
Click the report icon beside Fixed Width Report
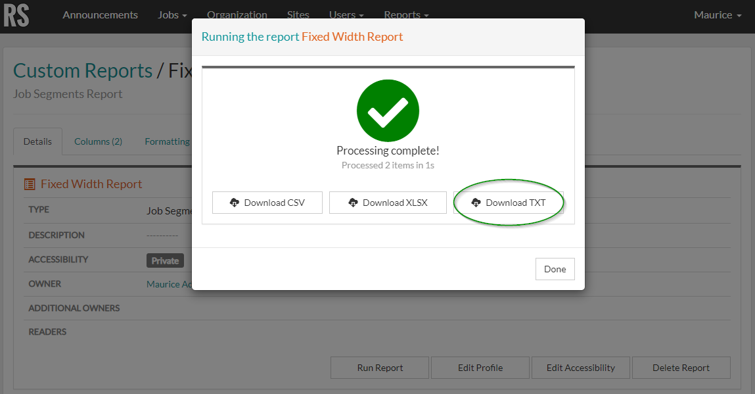[28, 184]
